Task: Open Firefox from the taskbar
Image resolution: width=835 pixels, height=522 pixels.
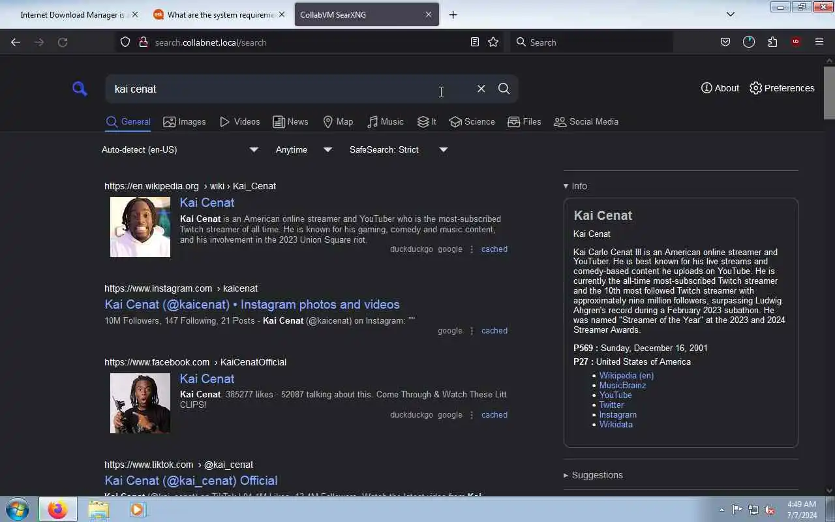Action: pos(57,509)
